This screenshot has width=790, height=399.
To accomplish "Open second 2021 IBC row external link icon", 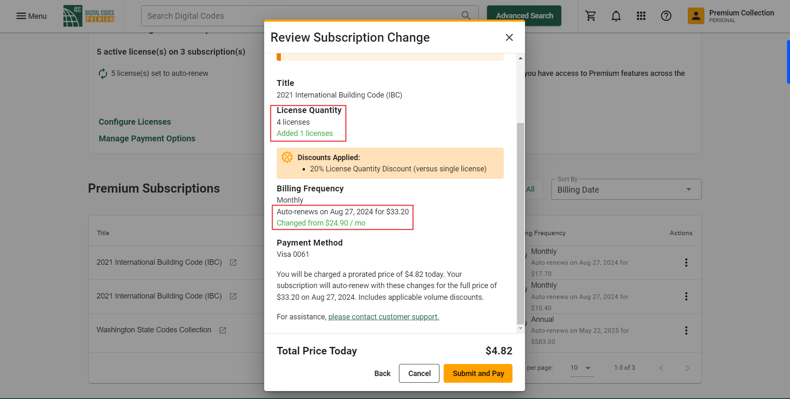I will pyautogui.click(x=233, y=296).
